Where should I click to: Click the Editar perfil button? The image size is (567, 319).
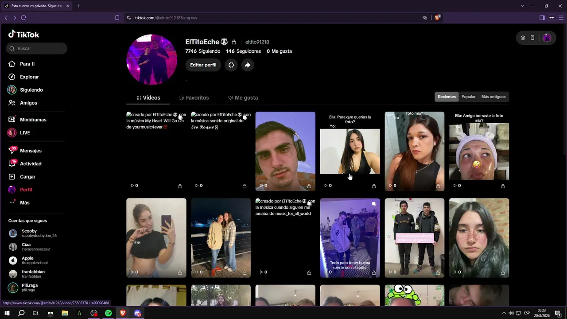[x=203, y=65]
